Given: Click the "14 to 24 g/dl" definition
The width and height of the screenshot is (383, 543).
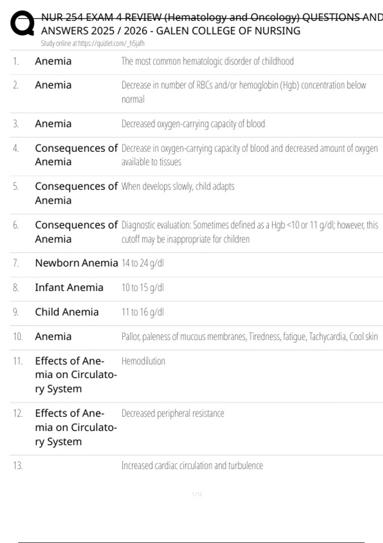Looking at the screenshot, I should [143, 263].
